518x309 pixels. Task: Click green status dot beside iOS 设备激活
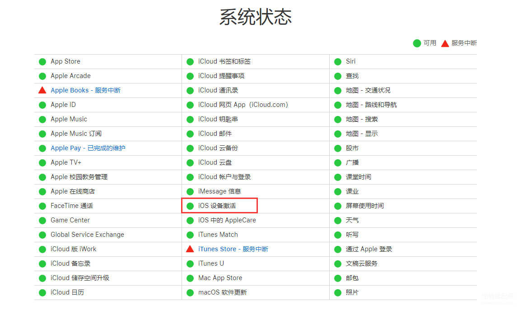click(x=190, y=206)
